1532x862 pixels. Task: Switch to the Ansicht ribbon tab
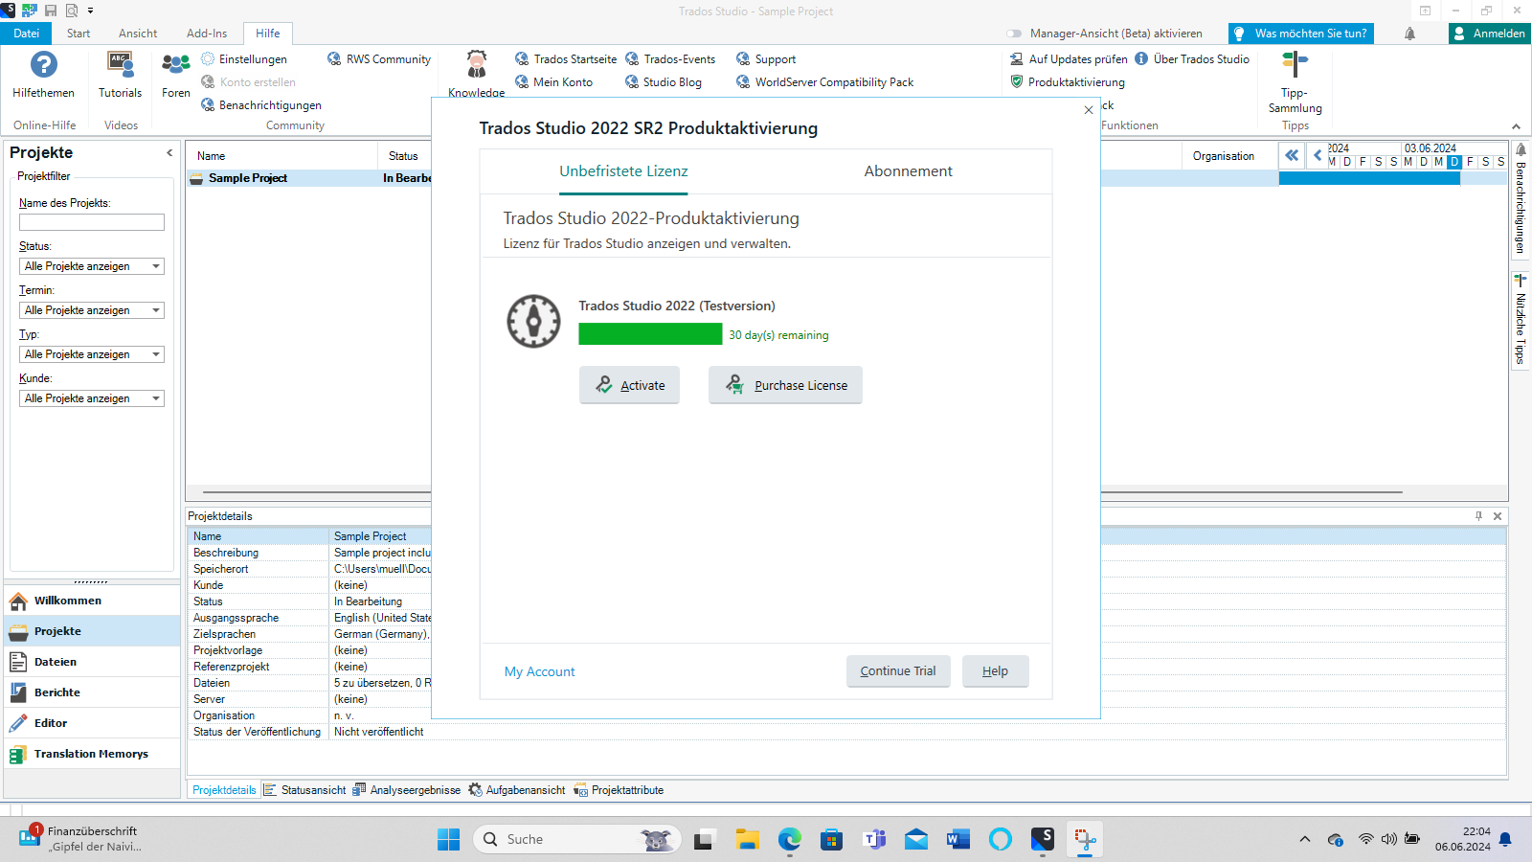coord(138,34)
